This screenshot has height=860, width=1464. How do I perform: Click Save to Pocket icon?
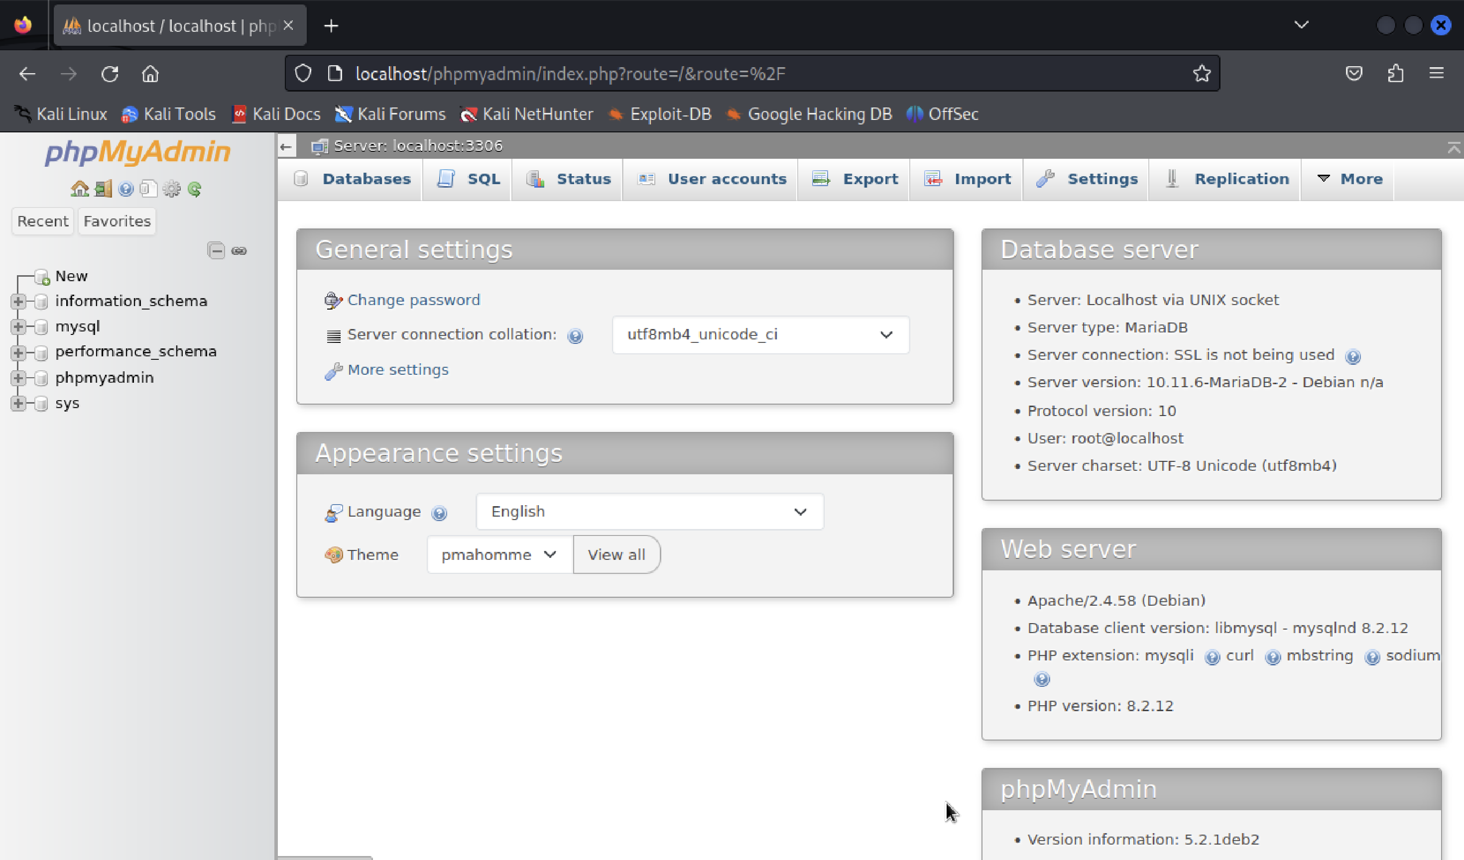[x=1354, y=73]
